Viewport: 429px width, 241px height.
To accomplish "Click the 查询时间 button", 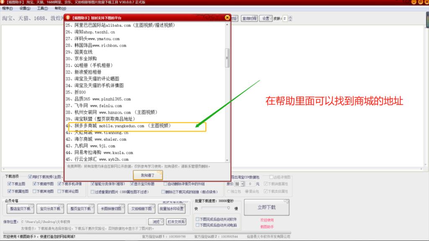I will 249,18.
